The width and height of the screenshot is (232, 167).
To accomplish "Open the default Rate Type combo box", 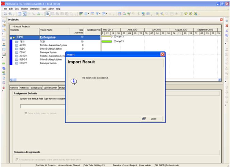I will [x=43, y=106].
